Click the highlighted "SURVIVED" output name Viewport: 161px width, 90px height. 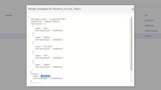click(x=46, y=76)
